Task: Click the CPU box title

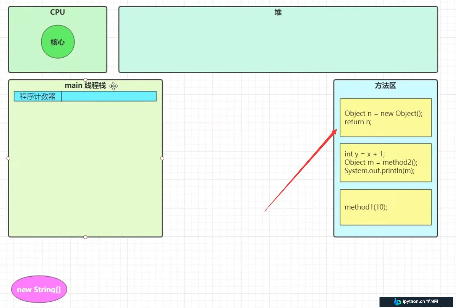Action: pos(58,12)
